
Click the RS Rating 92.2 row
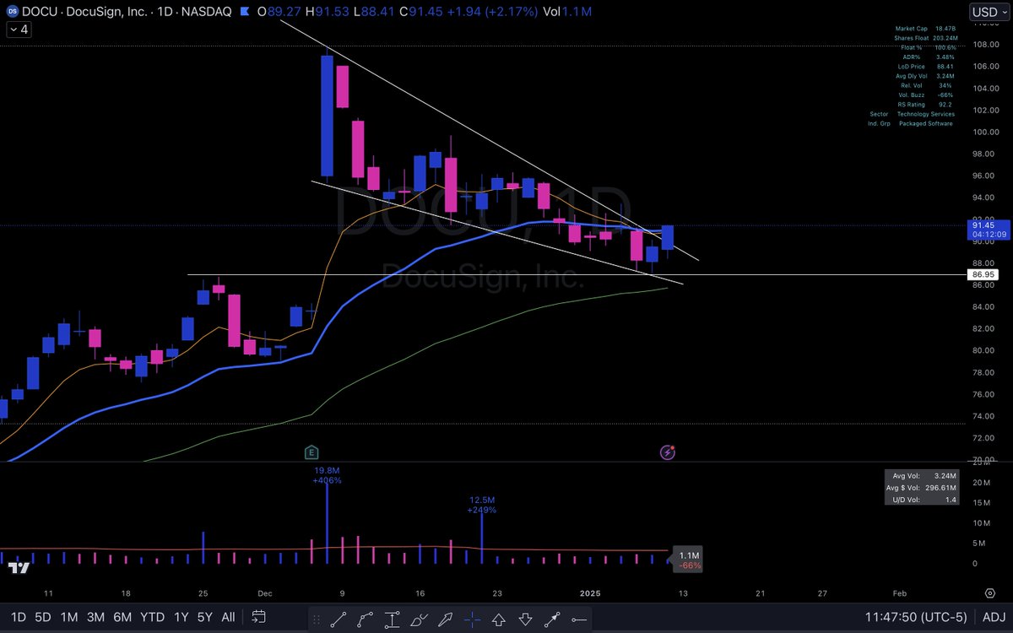pyautogui.click(x=923, y=105)
